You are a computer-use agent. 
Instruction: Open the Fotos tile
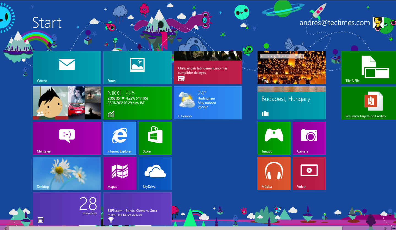click(x=137, y=68)
